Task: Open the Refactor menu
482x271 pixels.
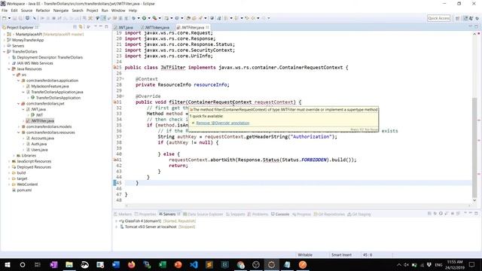Action: (43, 11)
